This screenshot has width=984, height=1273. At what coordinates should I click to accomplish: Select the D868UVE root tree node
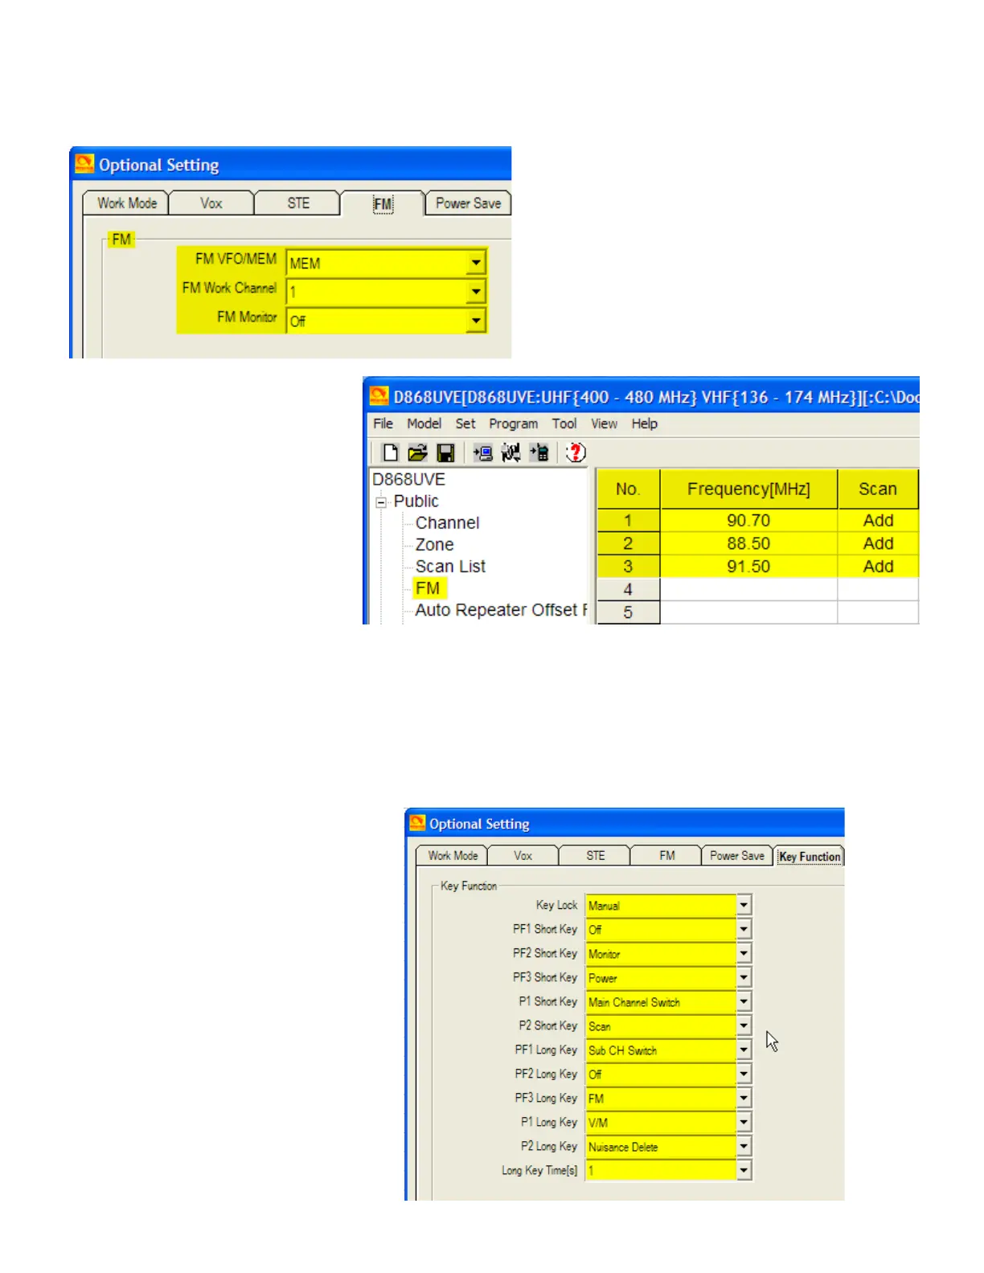point(408,480)
